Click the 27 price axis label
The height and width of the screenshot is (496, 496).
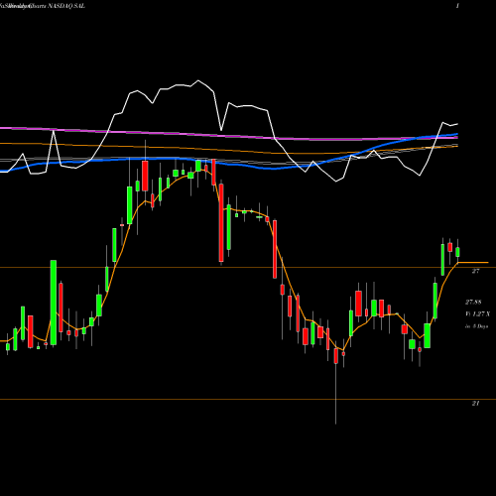pyautogui.click(x=475, y=271)
